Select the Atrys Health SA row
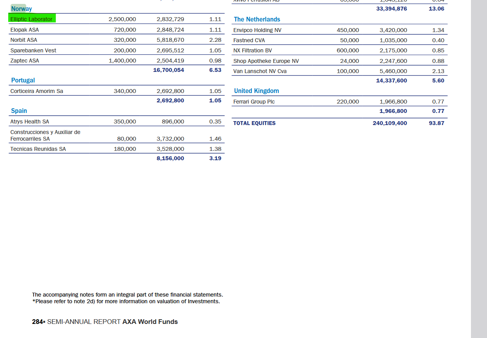This screenshot has height=338, width=487. [x=30, y=122]
